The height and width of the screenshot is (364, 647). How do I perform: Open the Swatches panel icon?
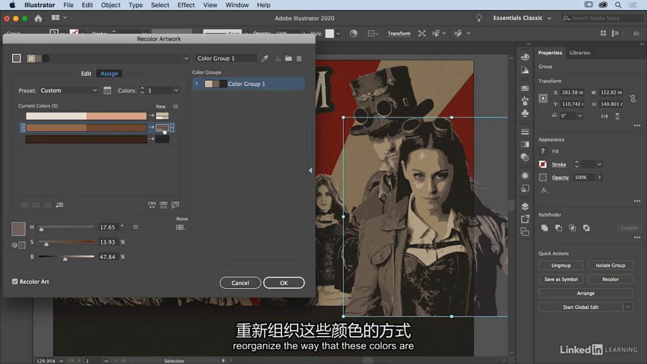coord(525,88)
